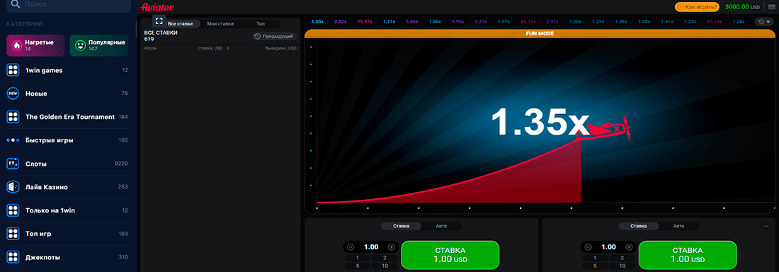This screenshot has width=779, height=272.
Task: Switch left bet panel to Авто
Action: point(441,226)
